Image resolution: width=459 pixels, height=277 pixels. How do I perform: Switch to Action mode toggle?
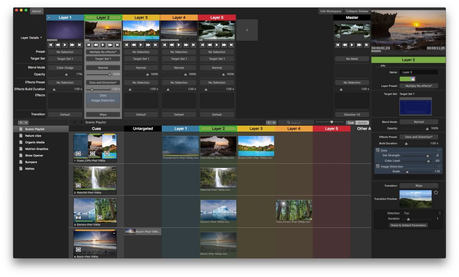[x=362, y=123]
